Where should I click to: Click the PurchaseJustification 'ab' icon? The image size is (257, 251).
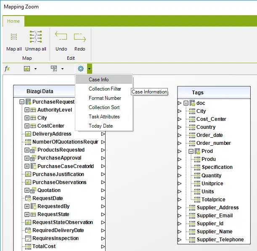tap(28, 174)
